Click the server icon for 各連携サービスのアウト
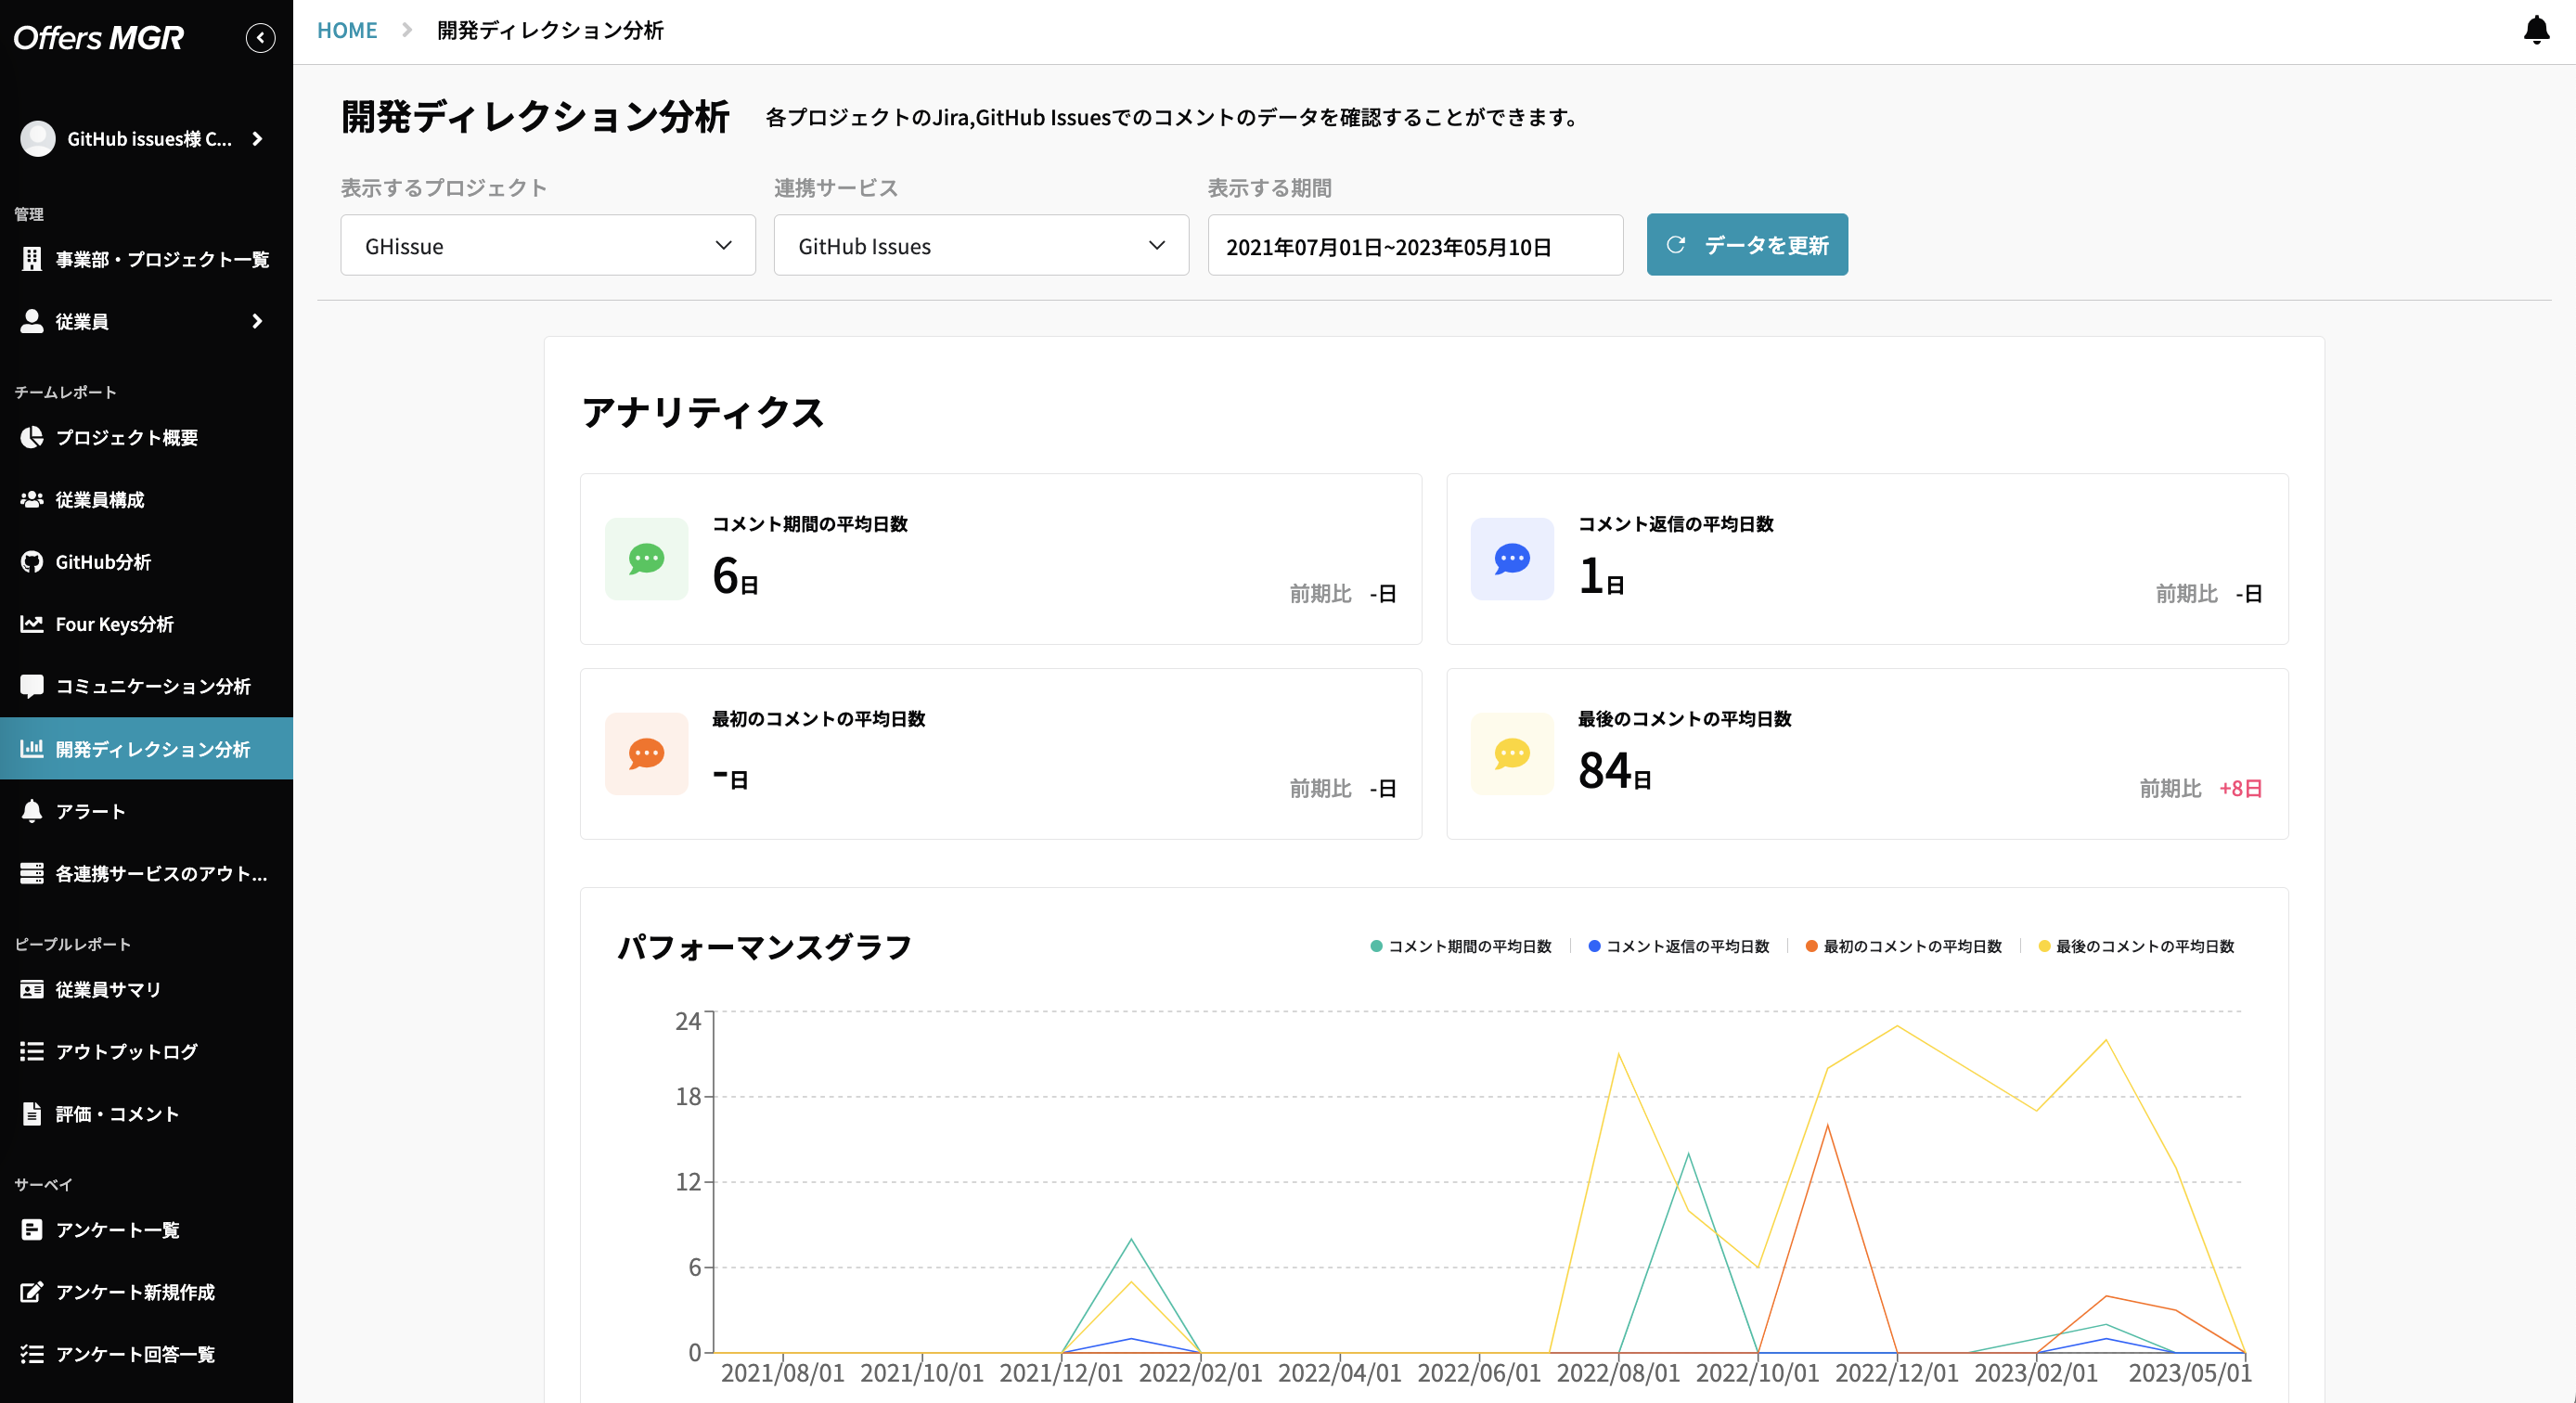Screen dimensions: 2576x1403 (32, 873)
